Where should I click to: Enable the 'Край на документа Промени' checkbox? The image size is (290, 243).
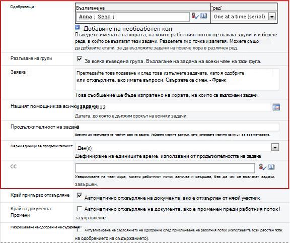coord(80,209)
